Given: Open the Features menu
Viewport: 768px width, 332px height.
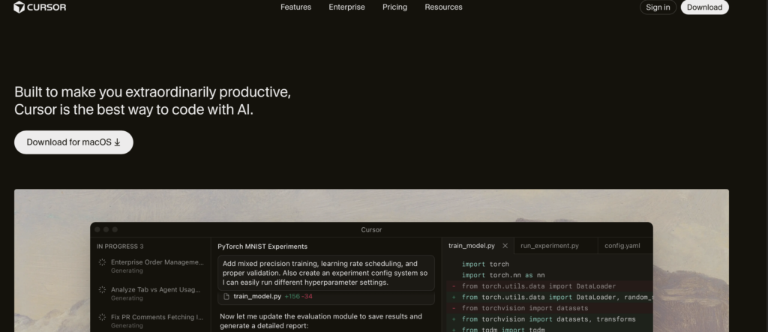Looking at the screenshot, I should click(295, 7).
